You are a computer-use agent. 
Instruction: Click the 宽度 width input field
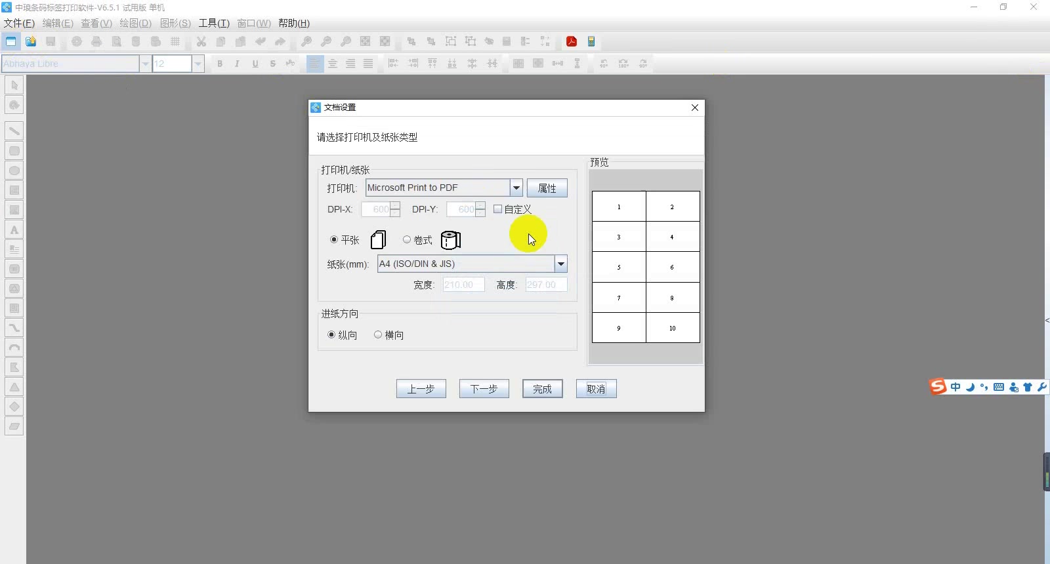[463, 285]
